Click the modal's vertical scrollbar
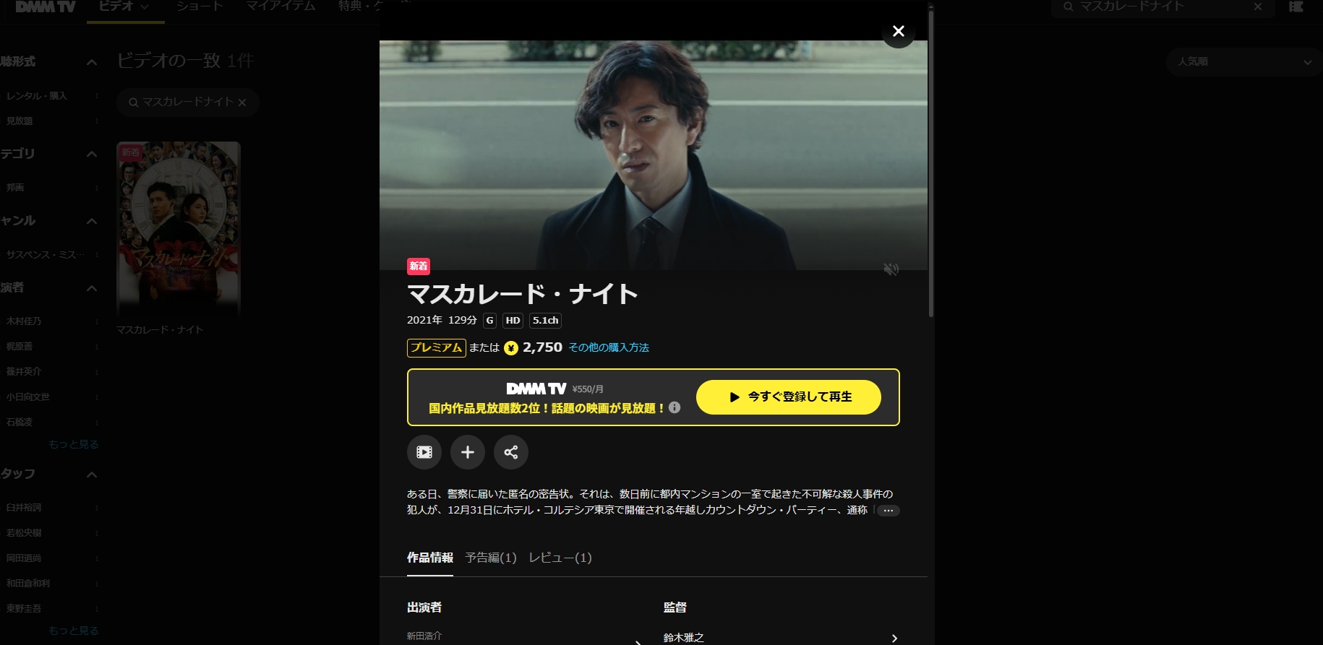The image size is (1323, 645). (931, 163)
